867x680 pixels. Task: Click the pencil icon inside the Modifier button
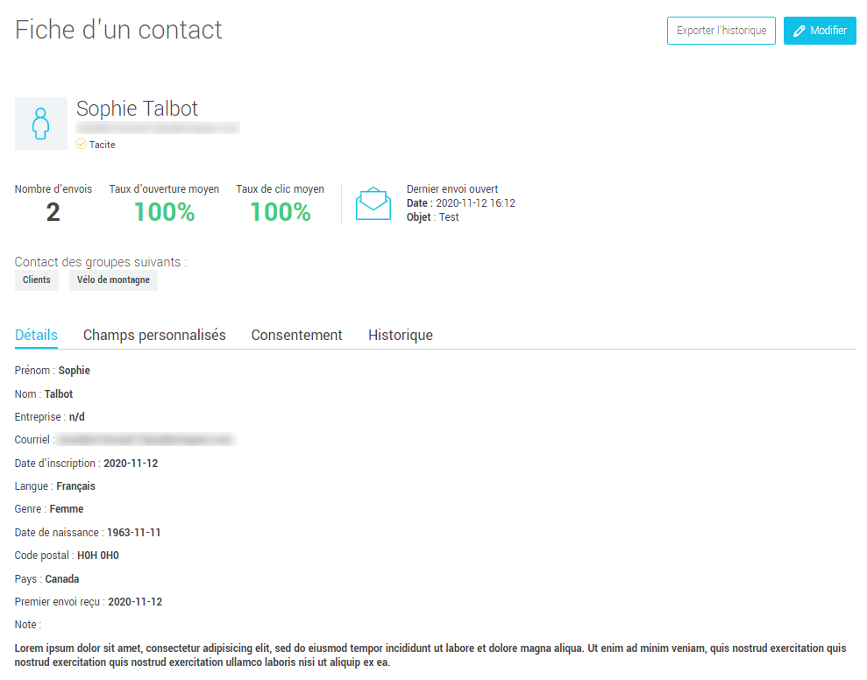(799, 30)
